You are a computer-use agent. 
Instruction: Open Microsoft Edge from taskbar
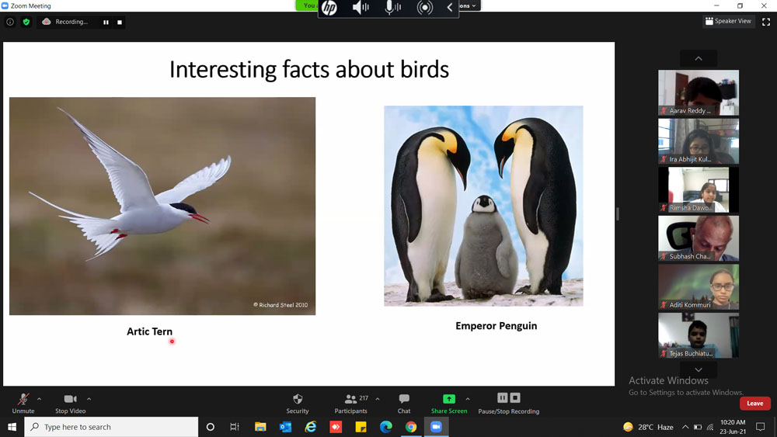click(386, 427)
